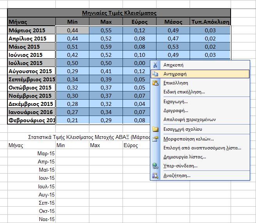
Task: Open Ειδική επικόλληση... dialog
Action: pos(200,92)
